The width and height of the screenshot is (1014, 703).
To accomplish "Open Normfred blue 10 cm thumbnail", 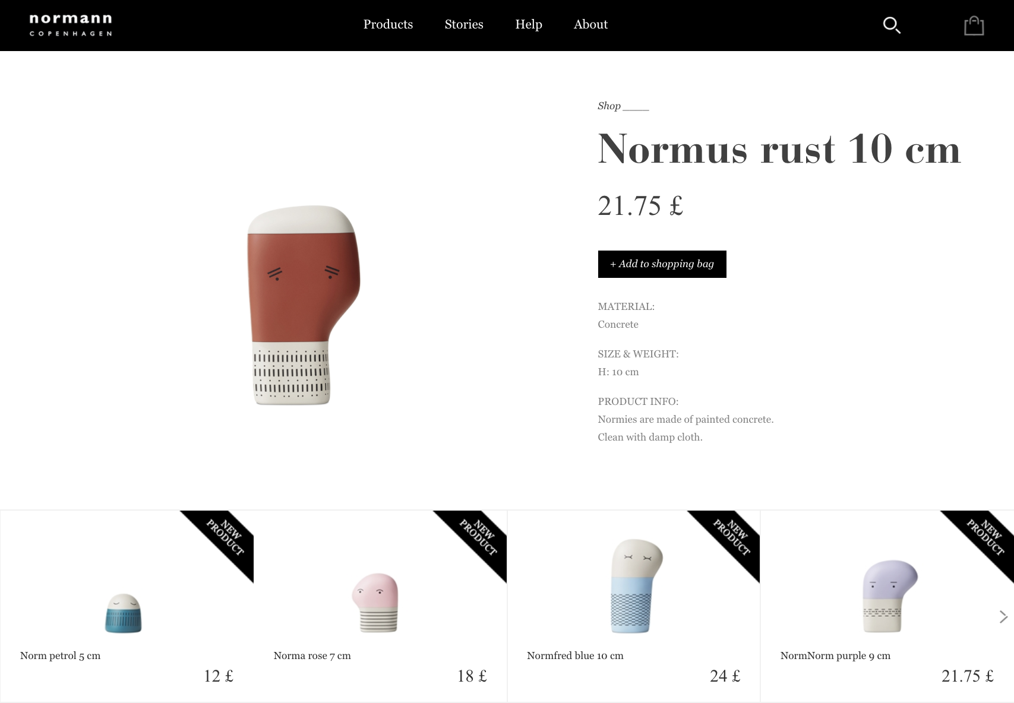I will [636, 585].
